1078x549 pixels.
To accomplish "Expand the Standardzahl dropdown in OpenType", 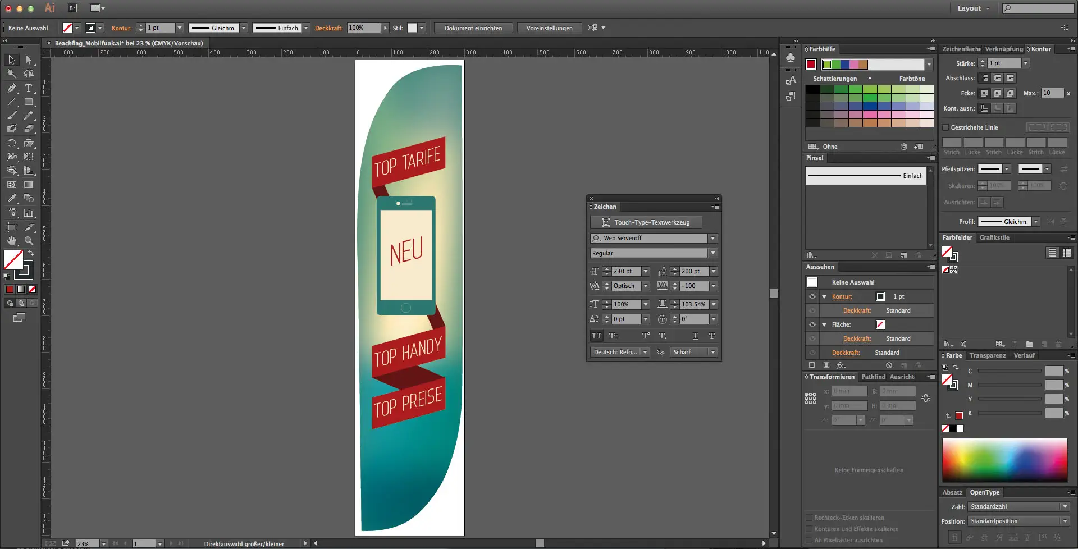I will coord(1065,507).
